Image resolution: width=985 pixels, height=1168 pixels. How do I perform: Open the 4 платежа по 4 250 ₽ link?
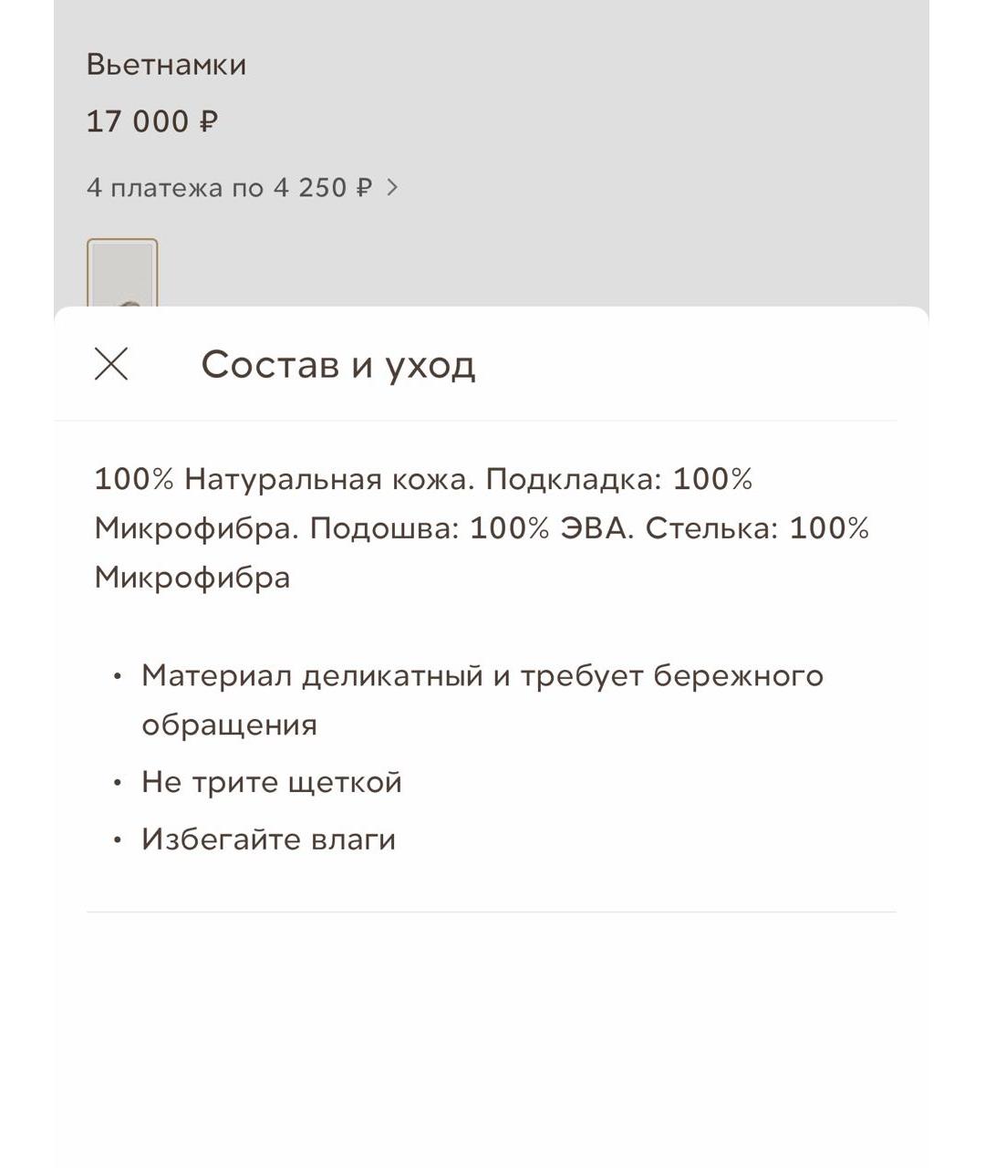(229, 188)
